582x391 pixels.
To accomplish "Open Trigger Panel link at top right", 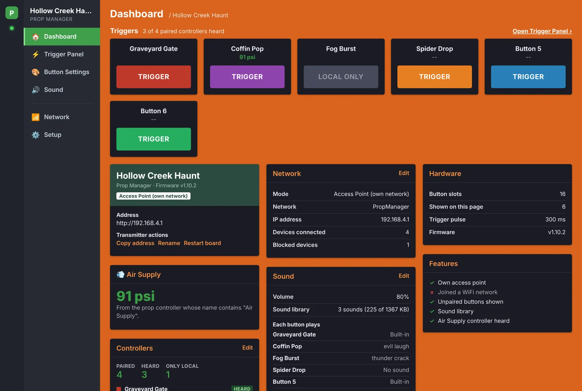I will point(542,31).
